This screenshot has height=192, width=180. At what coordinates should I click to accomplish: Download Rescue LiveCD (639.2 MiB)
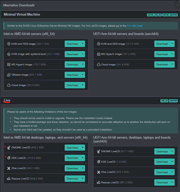(x=72, y=179)
